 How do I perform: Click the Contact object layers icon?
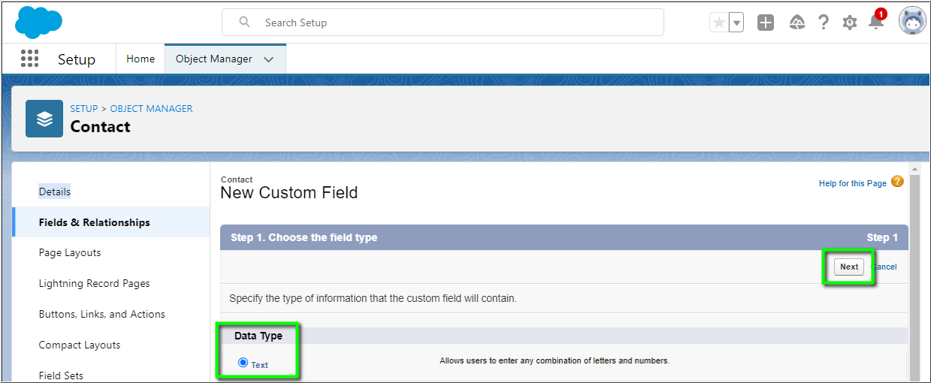(x=44, y=119)
